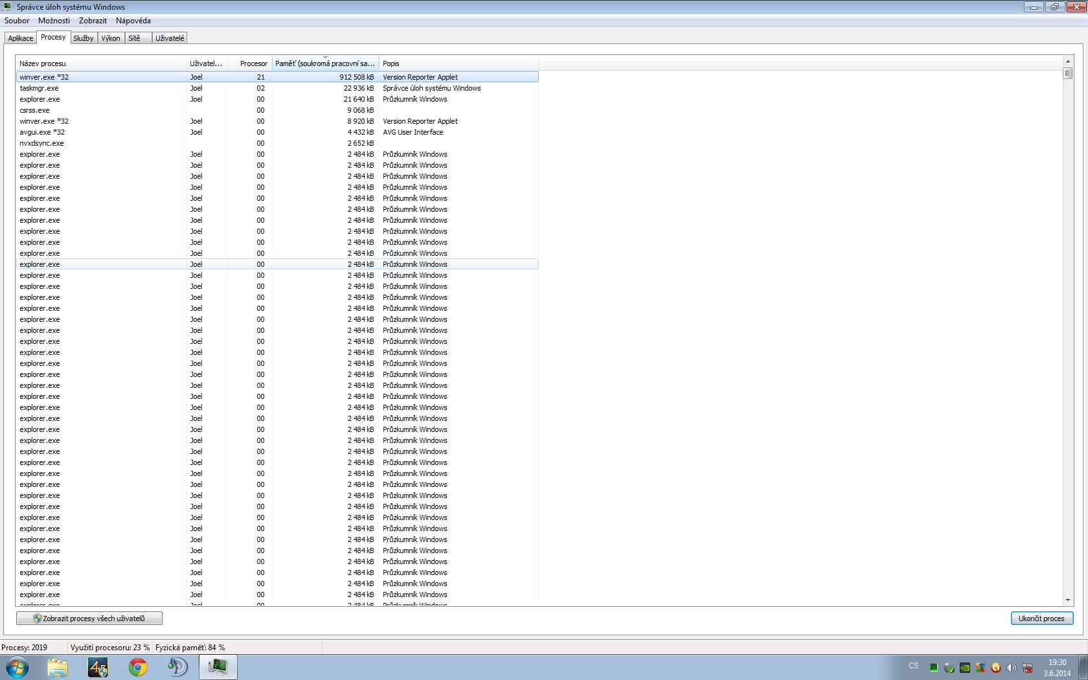Viewport: 1088px width, 680px height.
Task: Open the Výkon tab
Action: pos(111,38)
